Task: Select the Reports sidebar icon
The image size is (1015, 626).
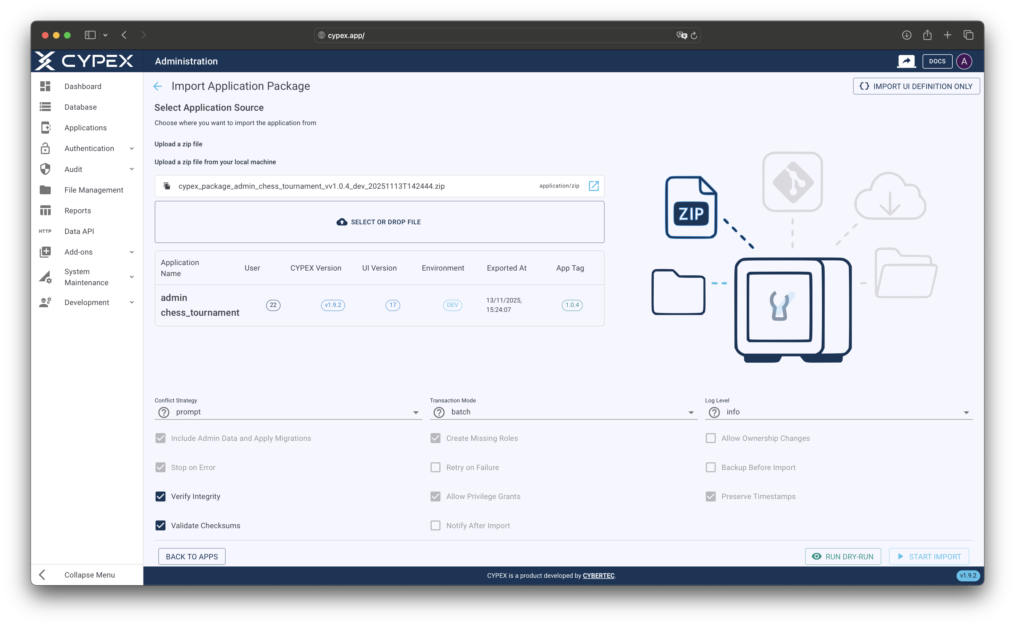Action: point(45,210)
